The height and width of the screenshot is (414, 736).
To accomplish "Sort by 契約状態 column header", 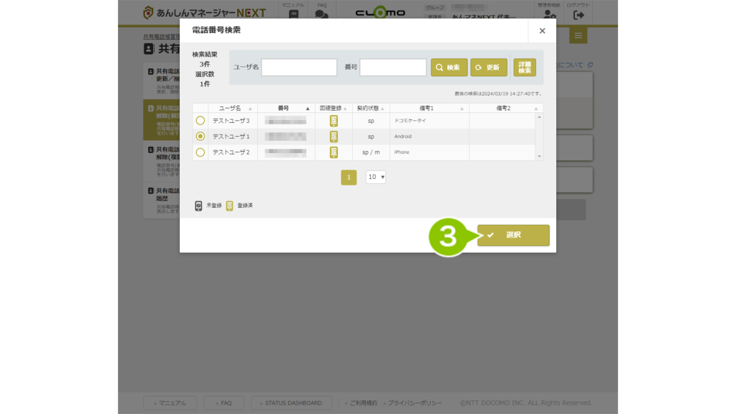I will (x=370, y=108).
